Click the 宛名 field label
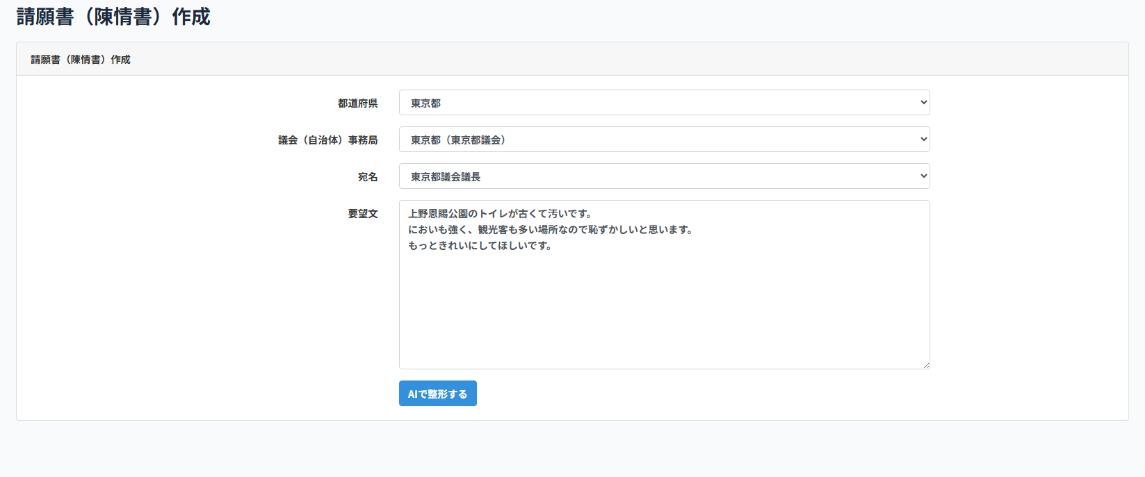The width and height of the screenshot is (1145, 477). [x=367, y=177]
